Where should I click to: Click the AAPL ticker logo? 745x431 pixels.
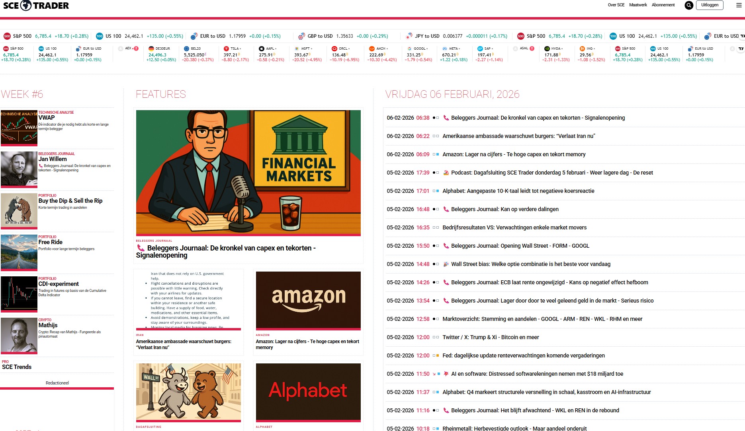click(262, 49)
